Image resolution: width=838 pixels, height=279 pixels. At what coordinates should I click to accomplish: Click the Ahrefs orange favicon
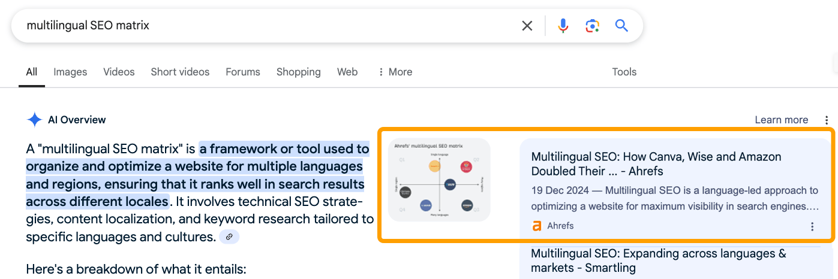tap(537, 226)
